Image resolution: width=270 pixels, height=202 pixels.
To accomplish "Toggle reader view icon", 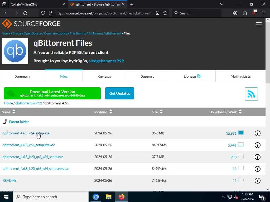I will coord(158,13).
